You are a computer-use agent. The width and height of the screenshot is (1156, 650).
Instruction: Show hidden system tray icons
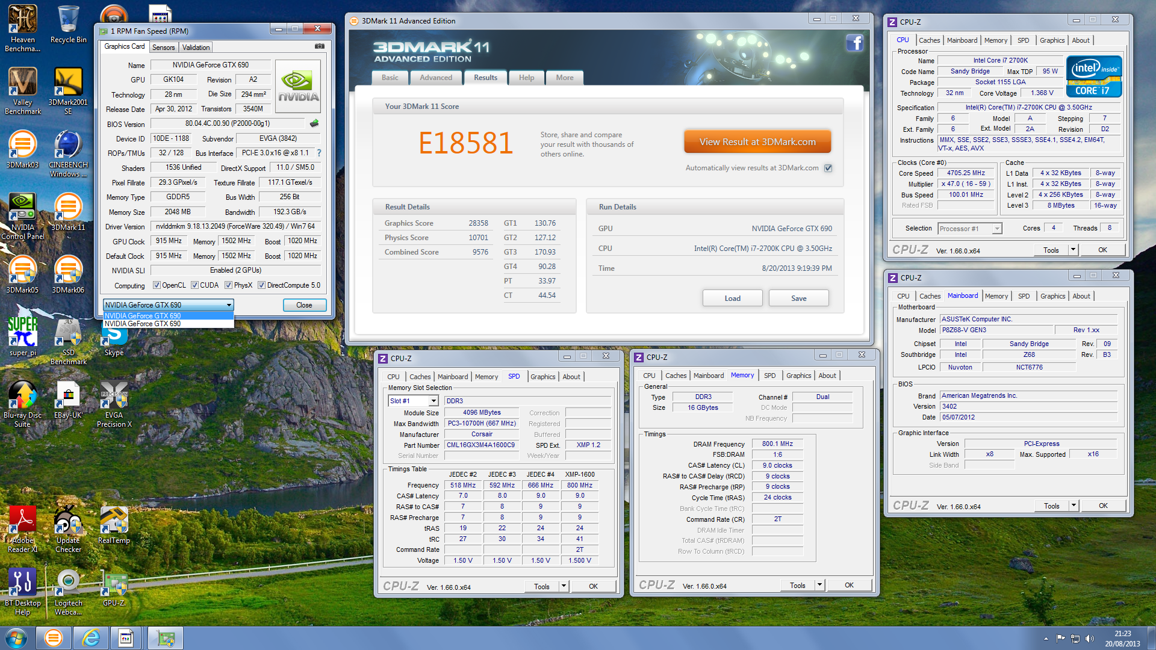coord(1046,639)
